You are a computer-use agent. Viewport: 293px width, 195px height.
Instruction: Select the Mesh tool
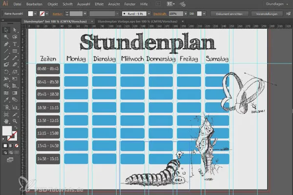[x=6, y=93]
